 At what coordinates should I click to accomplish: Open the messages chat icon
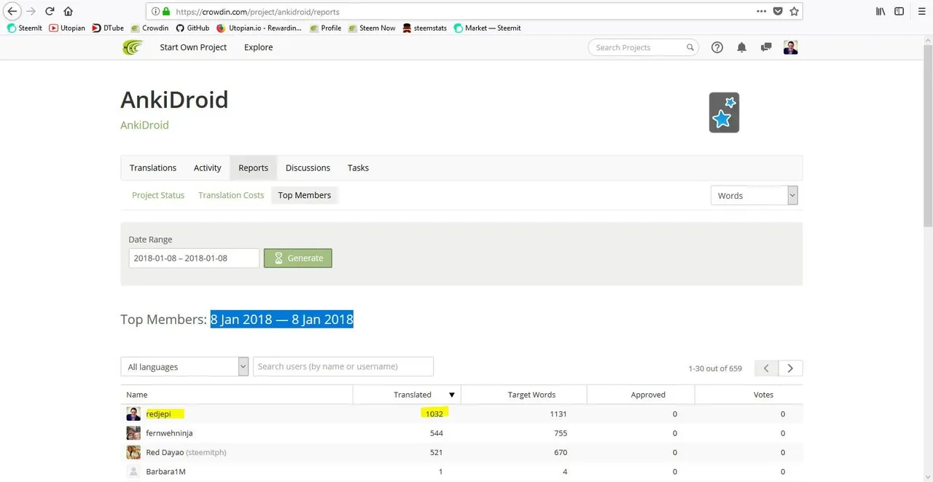[x=766, y=47]
